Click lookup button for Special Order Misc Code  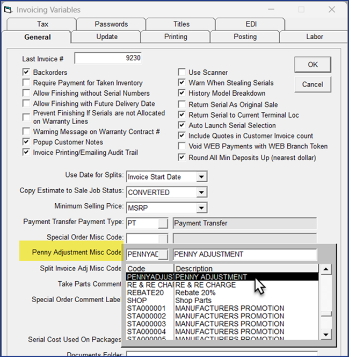coord(164,238)
